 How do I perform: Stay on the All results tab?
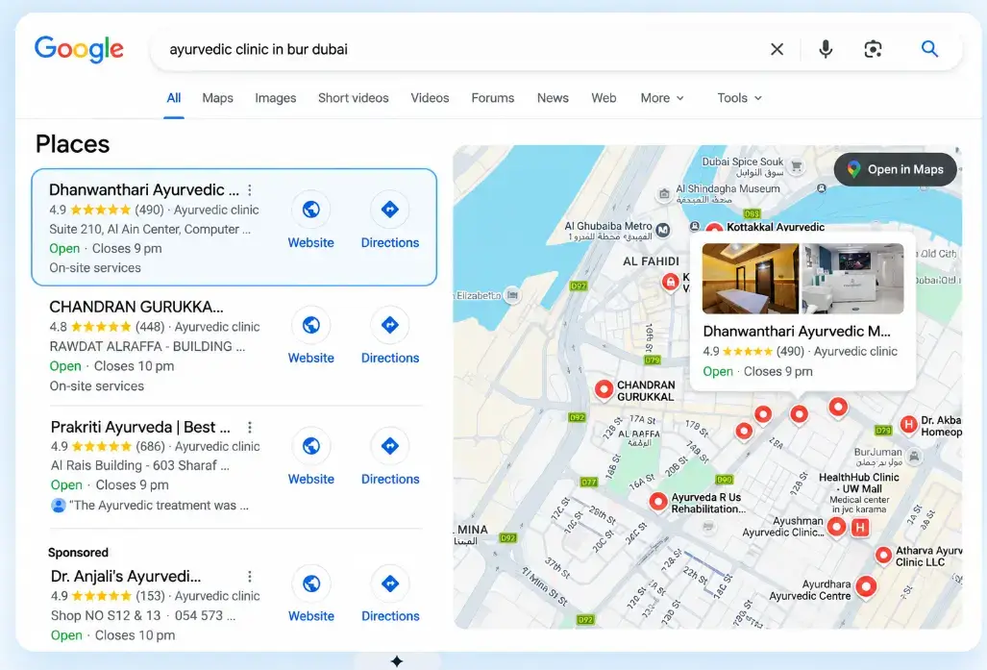[174, 98]
